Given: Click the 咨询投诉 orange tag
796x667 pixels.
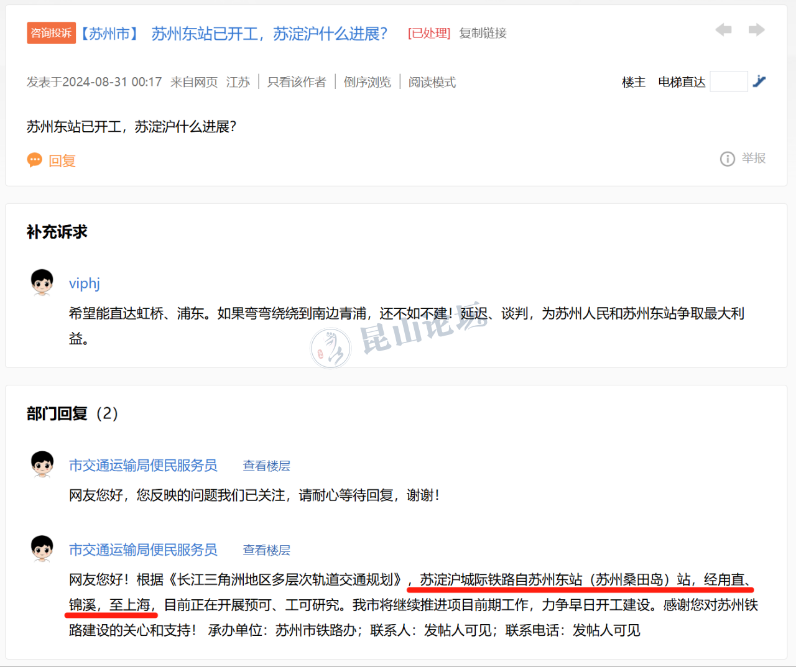Looking at the screenshot, I should coord(51,33).
